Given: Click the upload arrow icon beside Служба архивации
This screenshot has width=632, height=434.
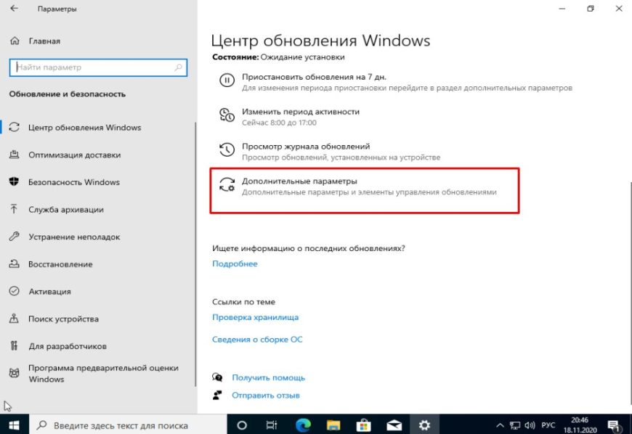Looking at the screenshot, I should point(14,209).
